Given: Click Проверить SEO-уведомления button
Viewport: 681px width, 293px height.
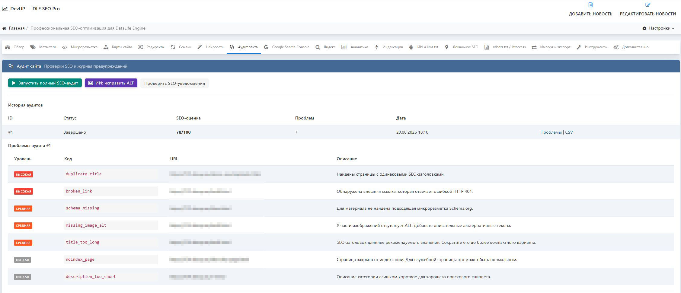Looking at the screenshot, I should coord(174,83).
